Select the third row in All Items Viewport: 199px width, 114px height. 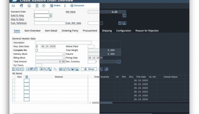pos(14,88)
